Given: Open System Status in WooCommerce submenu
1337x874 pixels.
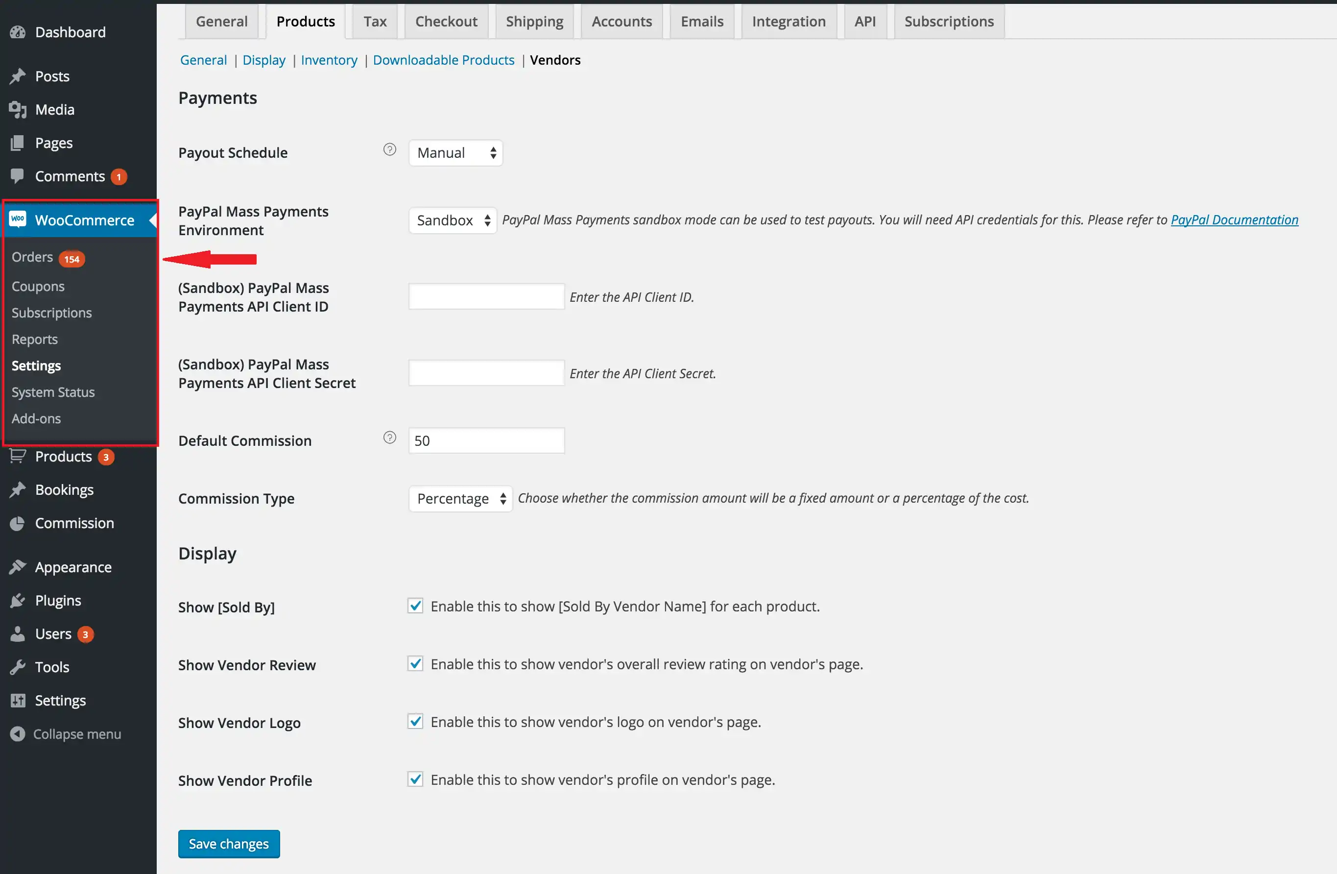Looking at the screenshot, I should (x=53, y=392).
